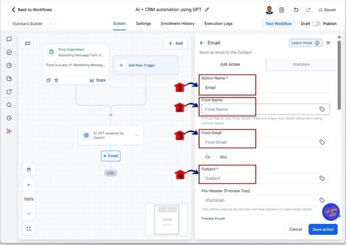Toggle Draft to Publish the workflow

(x=317, y=24)
